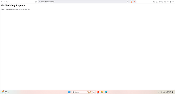
Task: Open the volume speaker tray icon
Action: click(x=164, y=92)
